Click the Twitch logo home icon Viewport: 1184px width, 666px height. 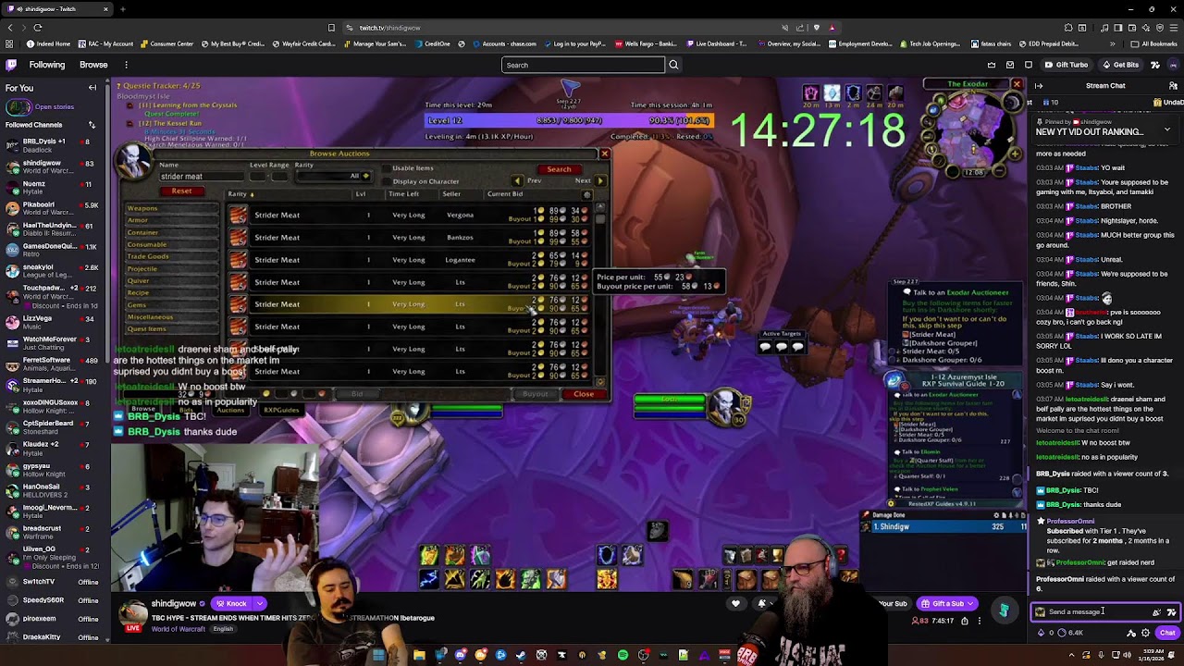(x=11, y=65)
